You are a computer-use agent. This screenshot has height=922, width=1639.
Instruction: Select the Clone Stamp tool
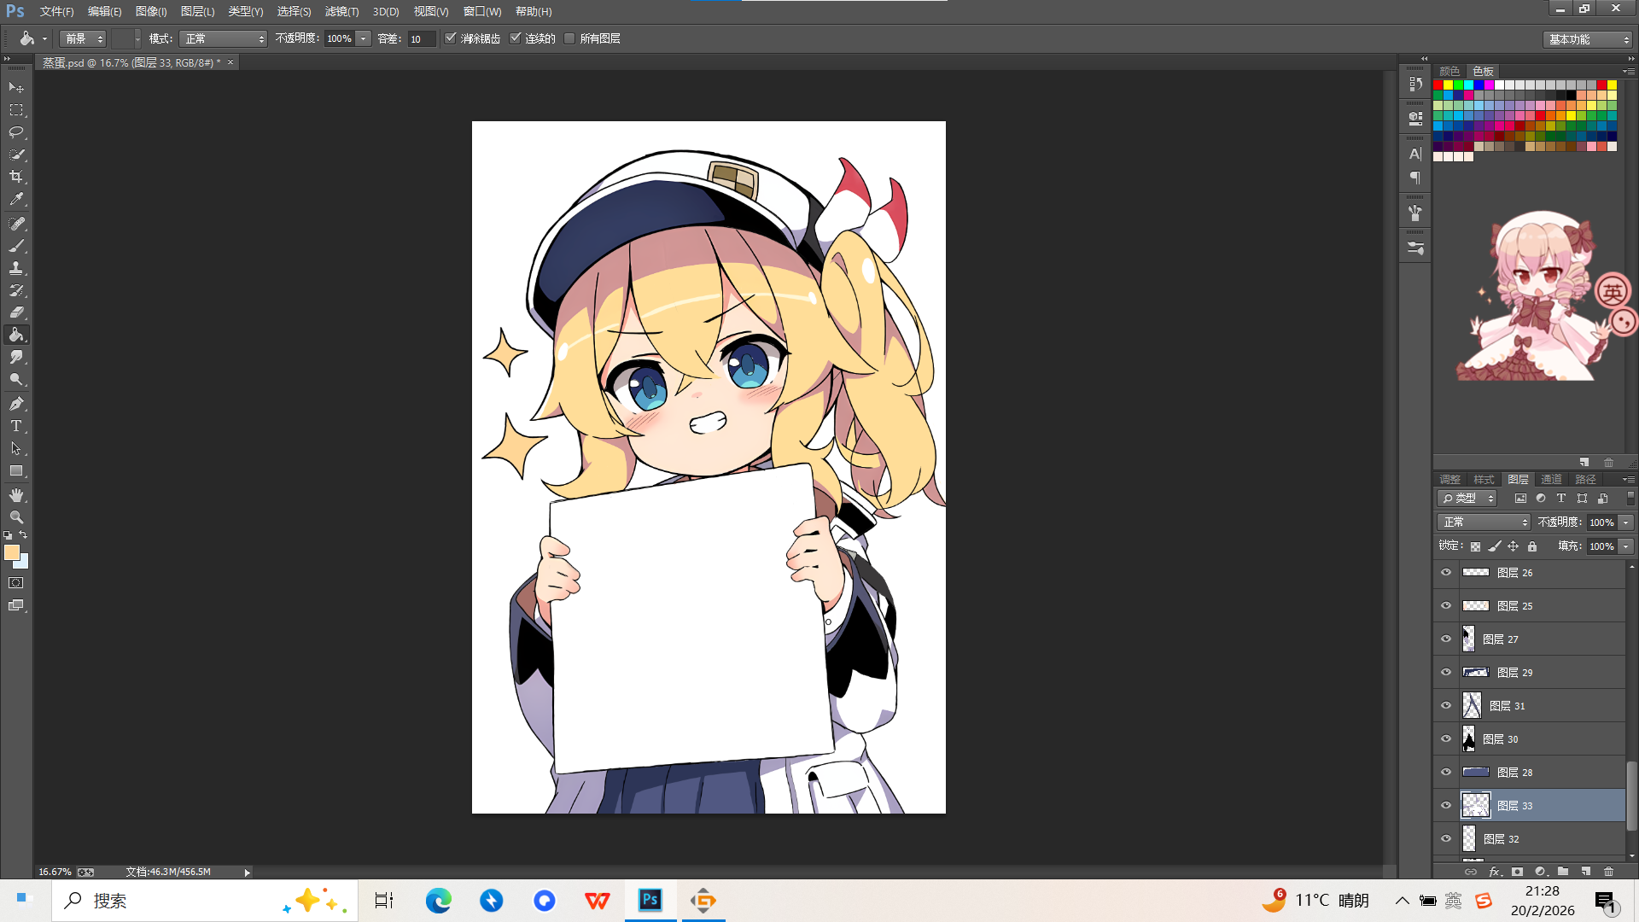pyautogui.click(x=16, y=267)
